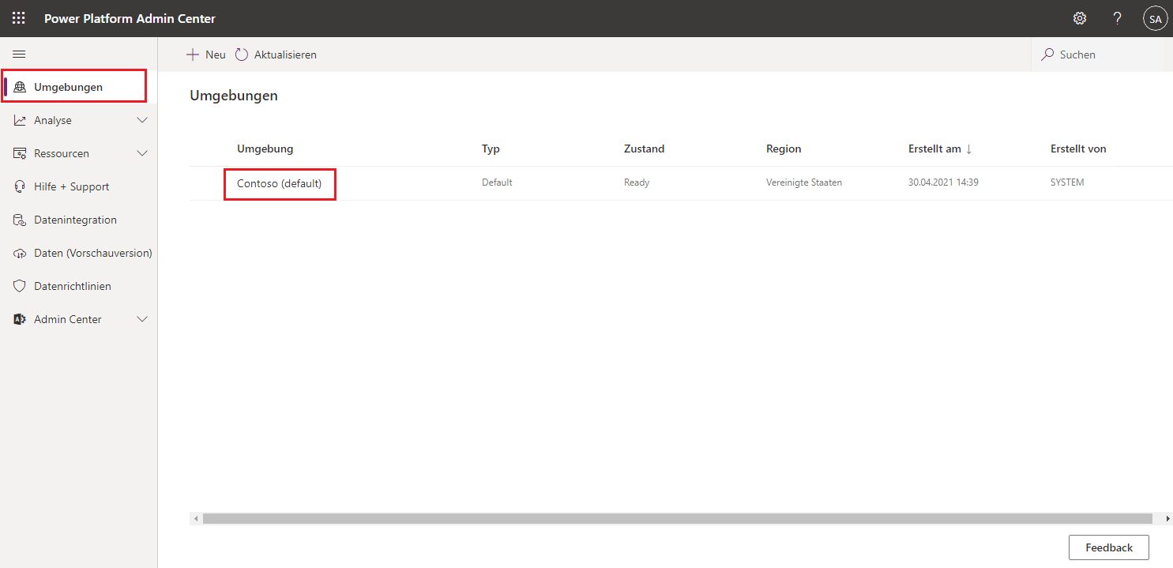Click the sort arrow on Erstellt am
The height and width of the screenshot is (568, 1173).
coord(968,149)
